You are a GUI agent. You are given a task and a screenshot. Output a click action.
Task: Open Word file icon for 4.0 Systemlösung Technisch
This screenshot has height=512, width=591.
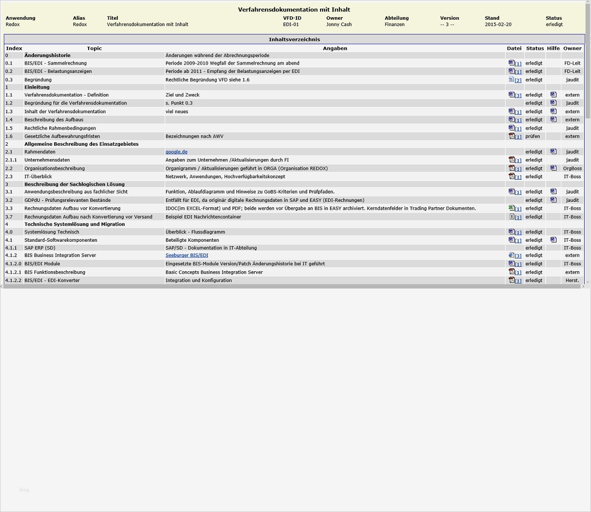coord(511,231)
